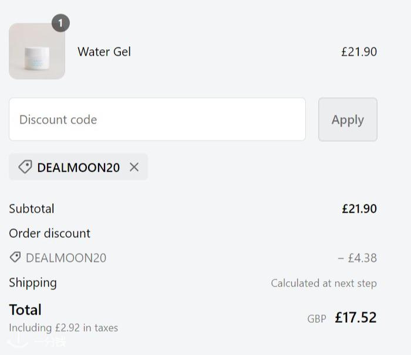Viewport: 411px width, 355px height.
Task: Click the GBP currency label
Action: (x=316, y=319)
